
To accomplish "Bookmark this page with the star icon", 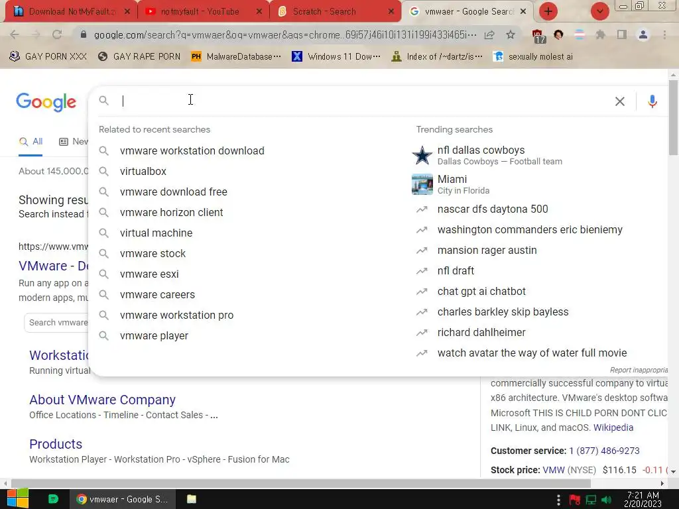I will pyautogui.click(x=511, y=34).
